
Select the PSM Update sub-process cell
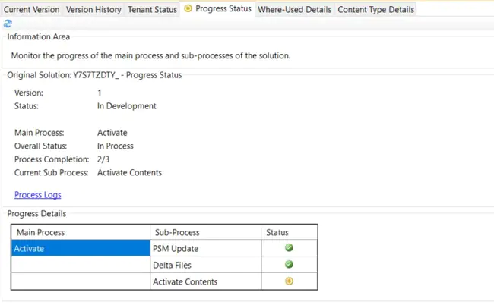click(x=205, y=248)
